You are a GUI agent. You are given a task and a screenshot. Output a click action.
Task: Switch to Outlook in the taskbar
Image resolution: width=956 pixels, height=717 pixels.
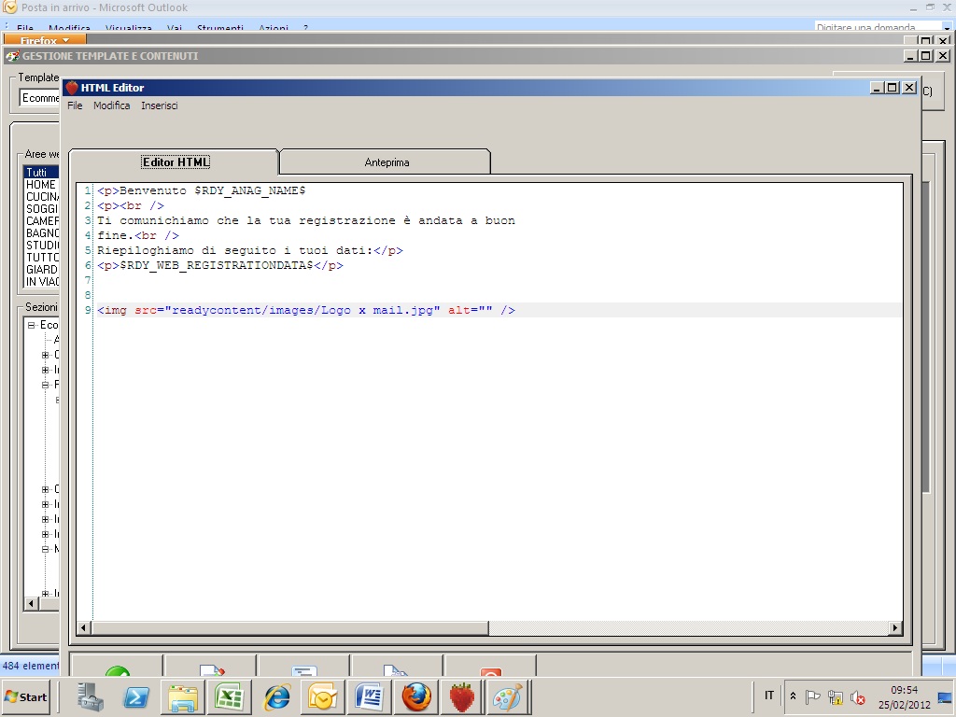(322, 696)
